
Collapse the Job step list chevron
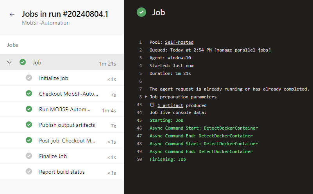coord(9,62)
